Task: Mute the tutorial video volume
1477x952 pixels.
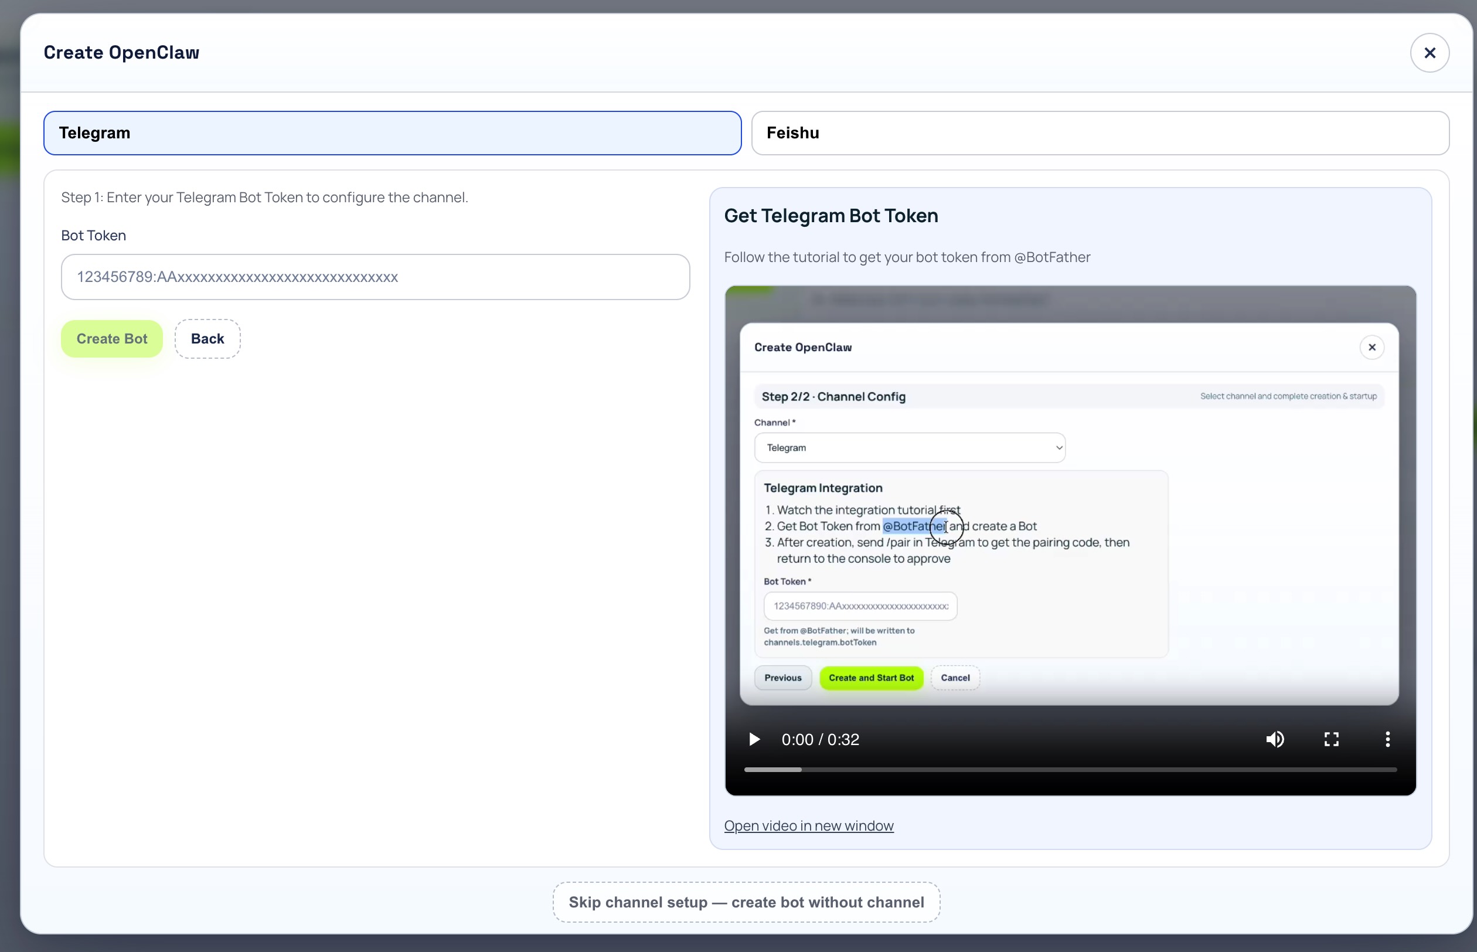Action: pos(1275,739)
